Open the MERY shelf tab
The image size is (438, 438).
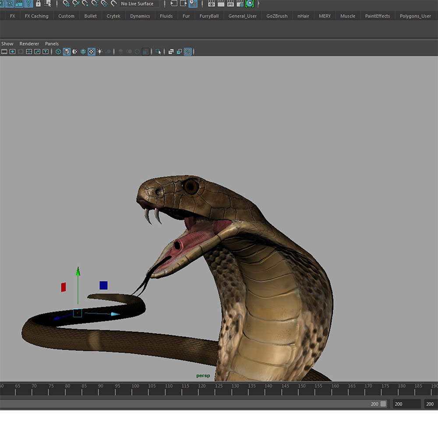click(325, 16)
